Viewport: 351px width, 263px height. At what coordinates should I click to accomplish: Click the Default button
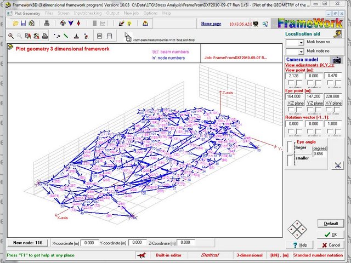pos(330,224)
